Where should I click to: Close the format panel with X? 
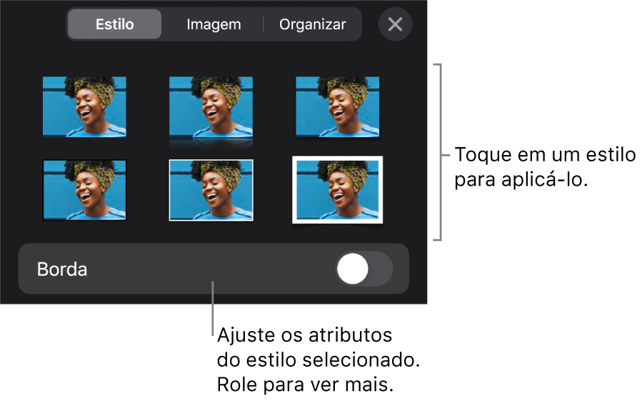395,24
